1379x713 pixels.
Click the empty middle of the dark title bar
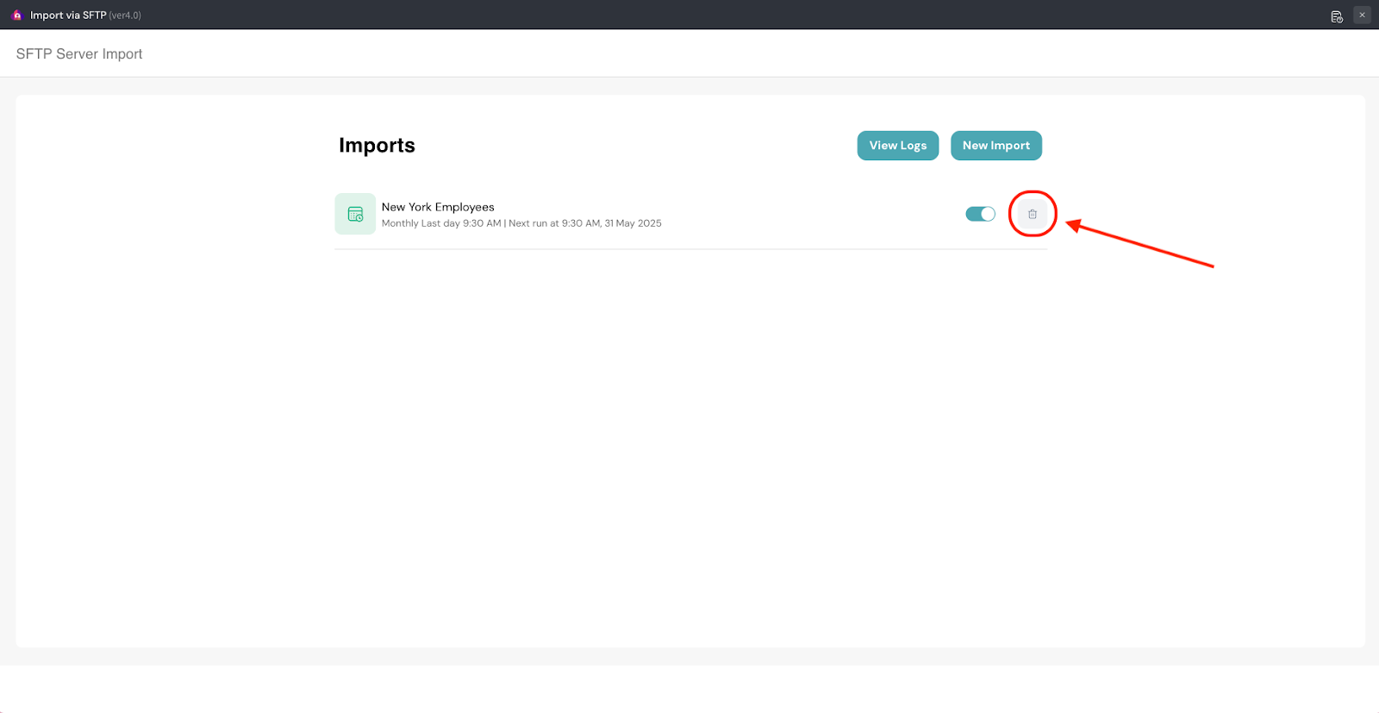(x=689, y=15)
